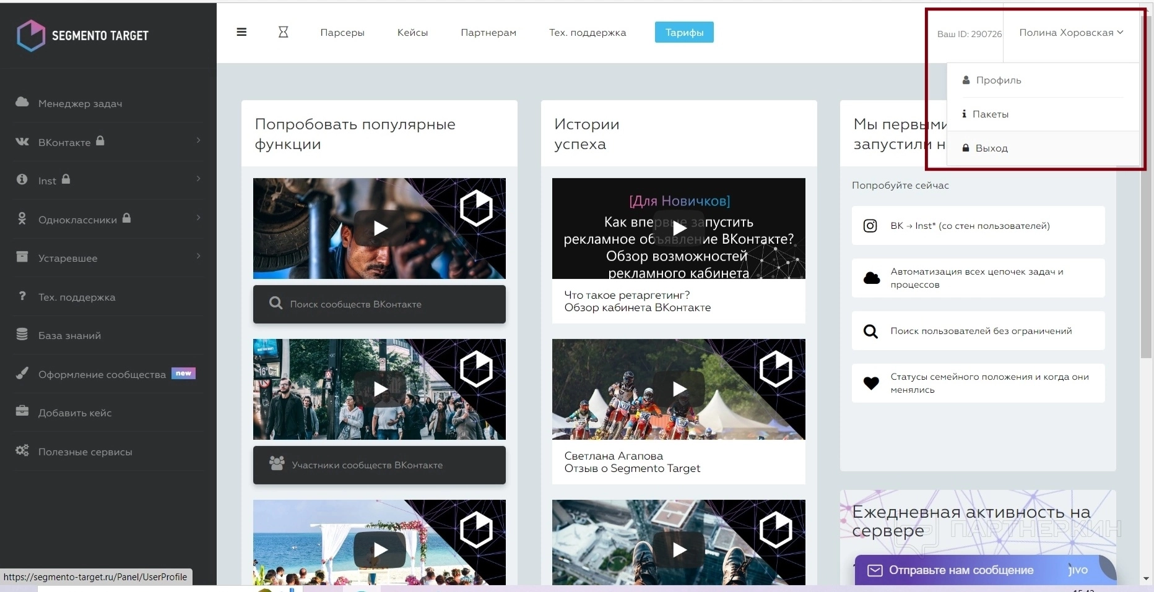The image size is (1154, 592).
Task: Click the magnifier icon for Поиск пользователей
Action: click(870, 332)
